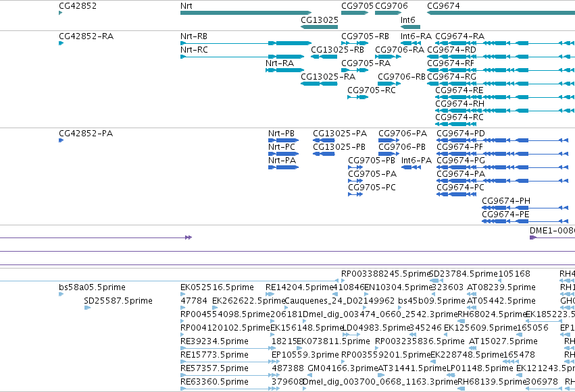Screen dimensions: 575x392
Task: Click EST AT15027.5prime
Action: [474, 348]
